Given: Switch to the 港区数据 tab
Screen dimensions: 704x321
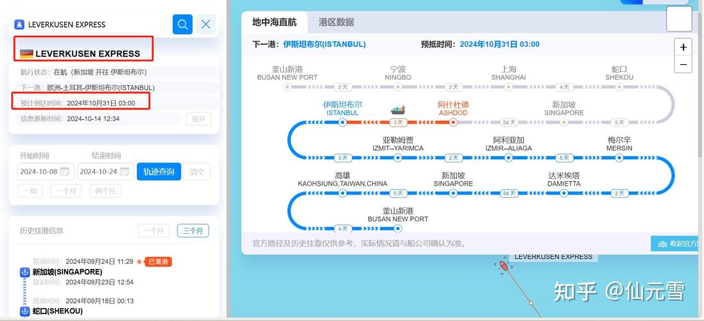Looking at the screenshot, I should tap(336, 22).
